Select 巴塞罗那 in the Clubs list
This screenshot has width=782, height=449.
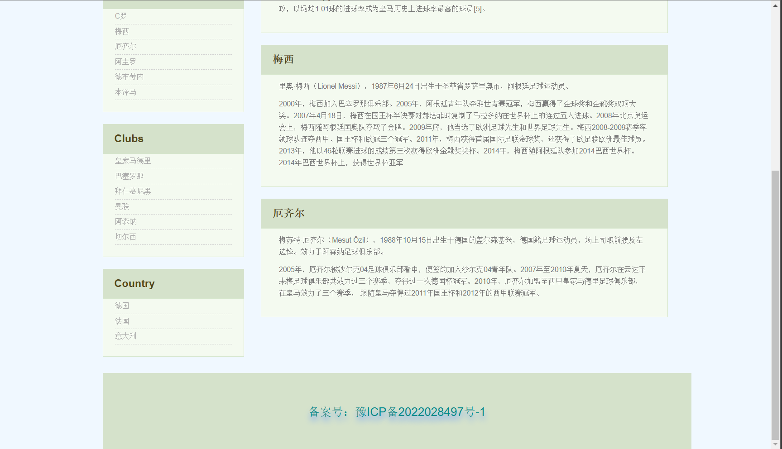pyautogui.click(x=129, y=176)
